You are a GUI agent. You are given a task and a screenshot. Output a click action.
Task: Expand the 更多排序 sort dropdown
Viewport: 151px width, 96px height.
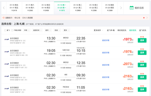tap(98, 30)
